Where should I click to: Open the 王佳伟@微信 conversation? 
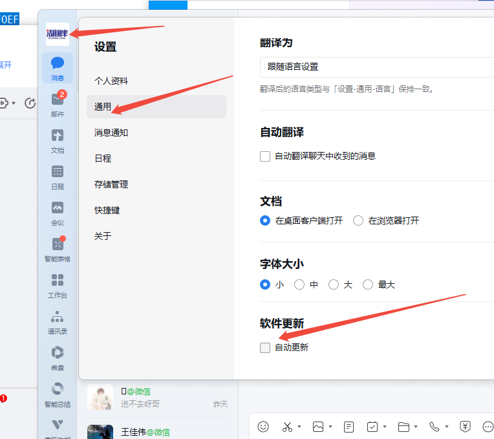pos(157,430)
